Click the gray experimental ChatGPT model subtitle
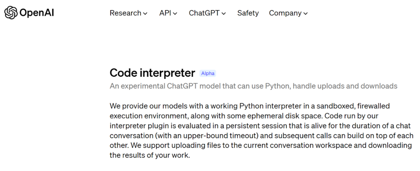Viewport: 420px width, 171px height. click(253, 86)
